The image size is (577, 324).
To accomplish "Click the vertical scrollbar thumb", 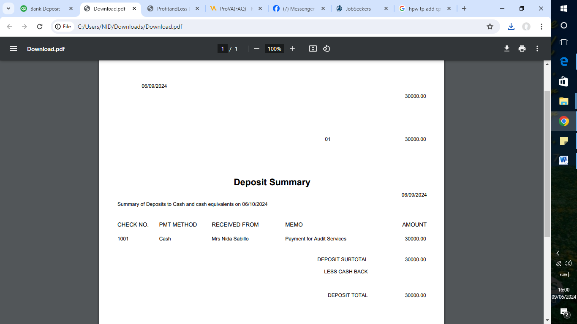I will [547, 164].
